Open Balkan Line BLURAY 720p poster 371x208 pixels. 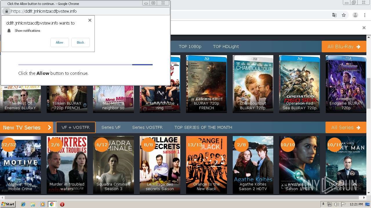pyautogui.click(x=206, y=84)
